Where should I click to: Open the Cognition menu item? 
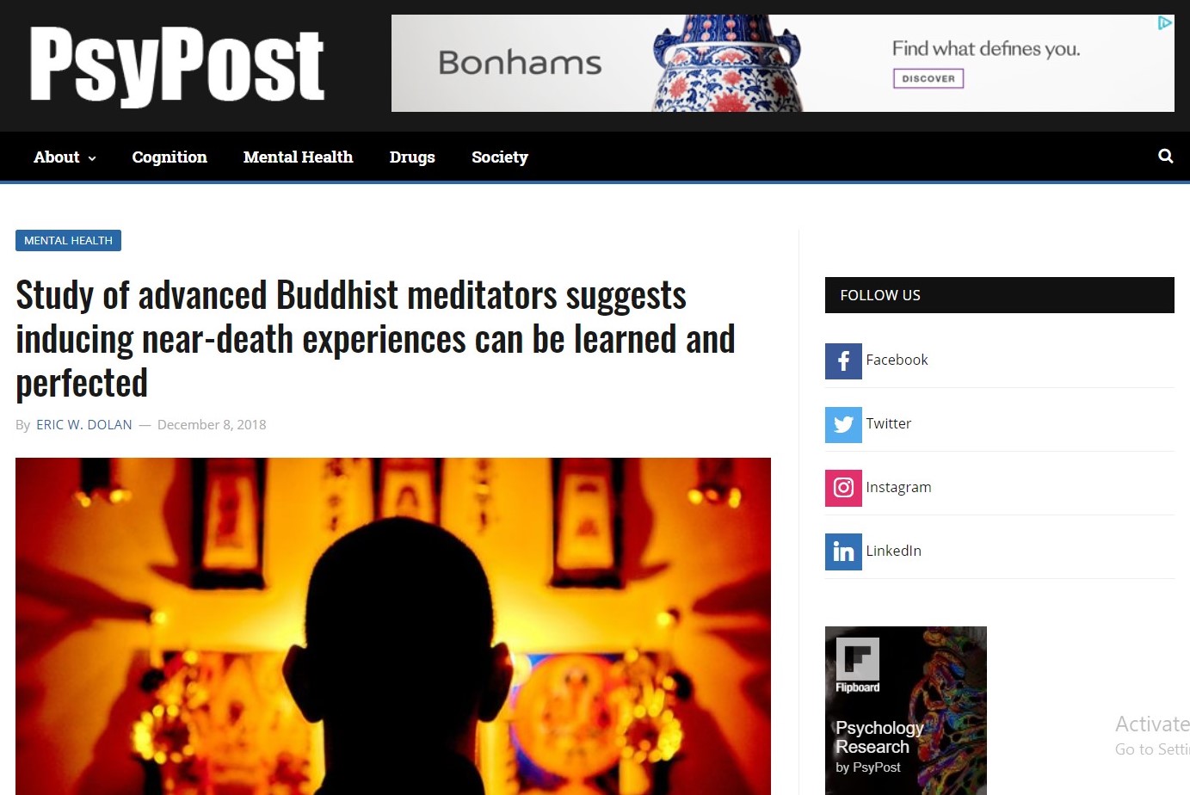click(170, 157)
